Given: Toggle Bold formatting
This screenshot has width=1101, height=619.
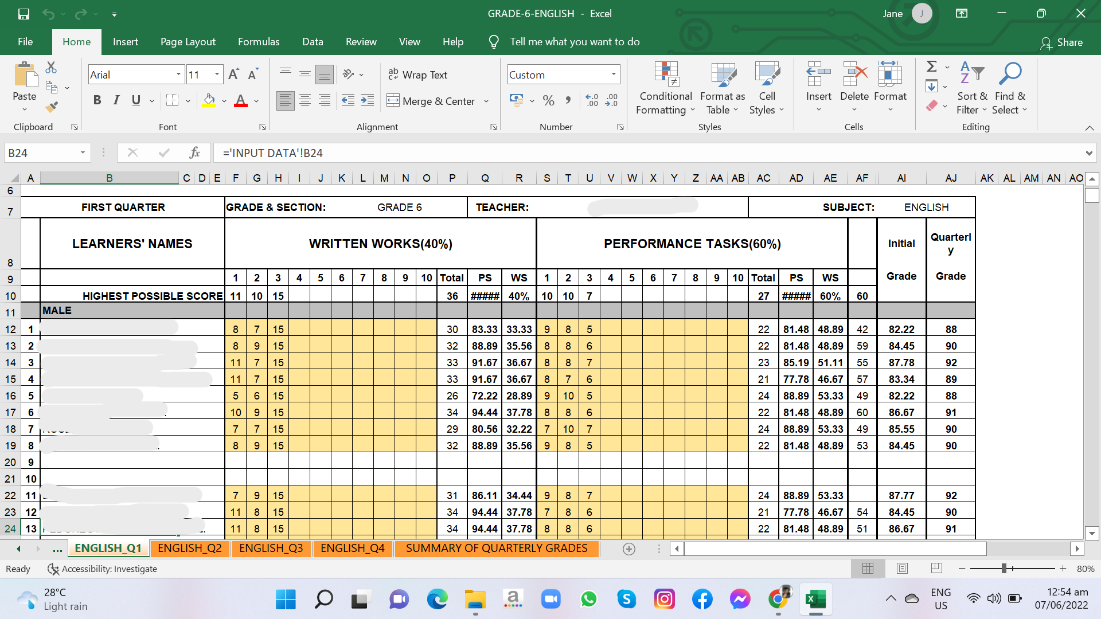Looking at the screenshot, I should 97,101.
